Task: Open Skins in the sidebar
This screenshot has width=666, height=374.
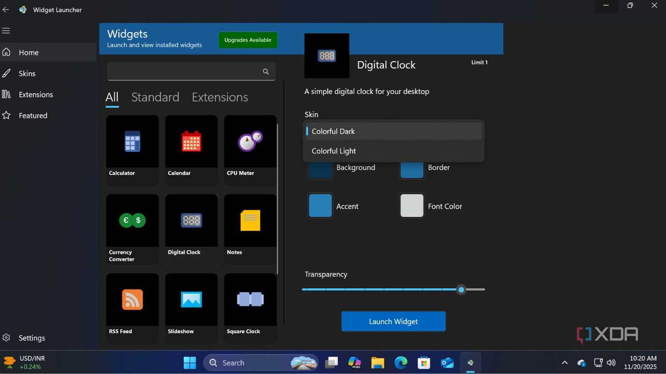Action: click(48, 73)
